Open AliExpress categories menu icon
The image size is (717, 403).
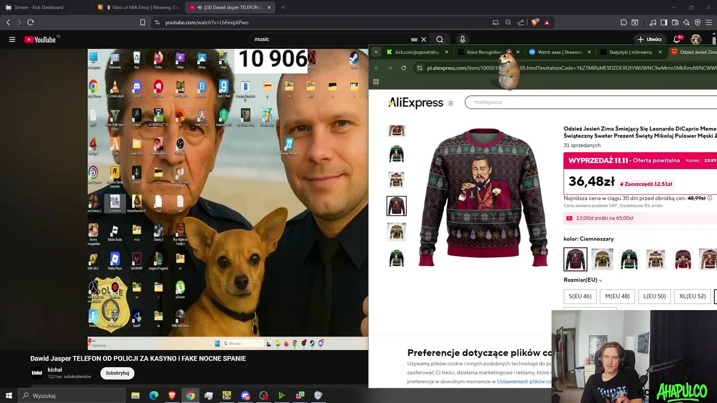(450, 103)
